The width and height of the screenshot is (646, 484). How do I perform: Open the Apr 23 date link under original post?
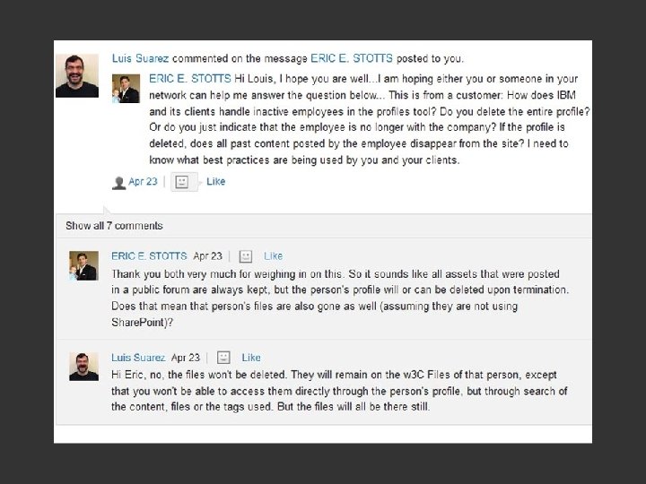[144, 182]
